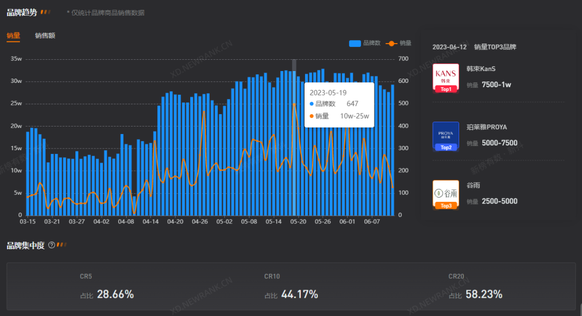The width and height of the screenshot is (582, 316).
Task: Select the CR10 44.17% concentration card
Action: point(291,286)
